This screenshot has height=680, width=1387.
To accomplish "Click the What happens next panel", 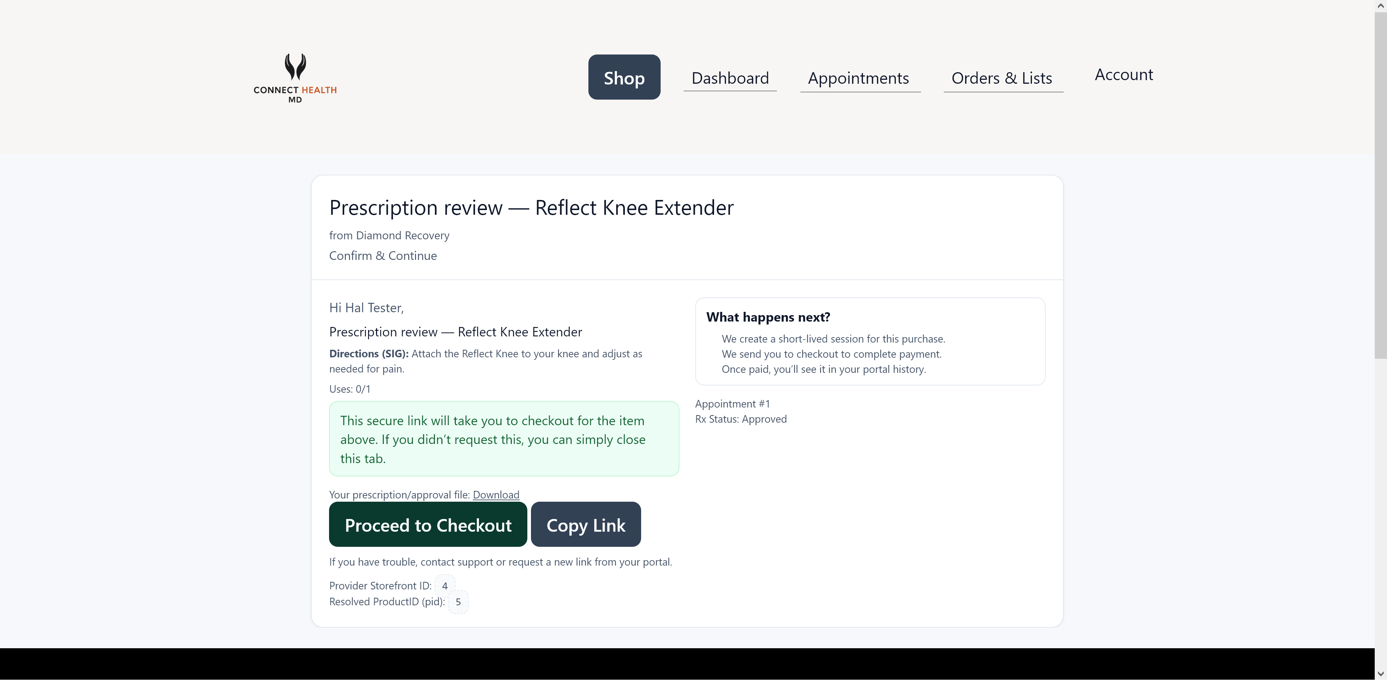I will (869, 342).
